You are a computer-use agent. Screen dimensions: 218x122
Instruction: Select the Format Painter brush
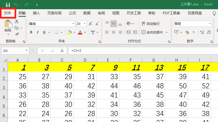17,34
